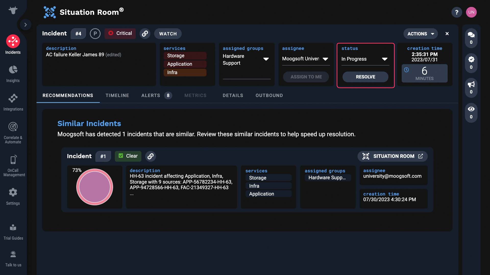Open the help question mark icon
The height and width of the screenshot is (275, 490).
[x=457, y=12]
